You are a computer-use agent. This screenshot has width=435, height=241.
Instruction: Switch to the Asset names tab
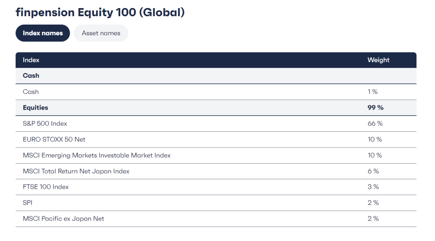coord(101,33)
